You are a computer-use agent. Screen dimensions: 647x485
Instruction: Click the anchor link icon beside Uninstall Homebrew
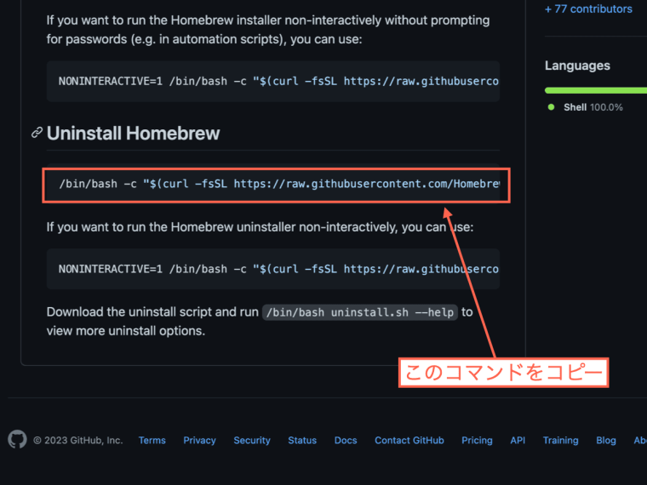[x=37, y=133]
